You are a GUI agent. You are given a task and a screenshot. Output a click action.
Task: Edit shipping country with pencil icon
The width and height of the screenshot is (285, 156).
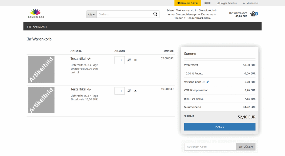(208, 82)
